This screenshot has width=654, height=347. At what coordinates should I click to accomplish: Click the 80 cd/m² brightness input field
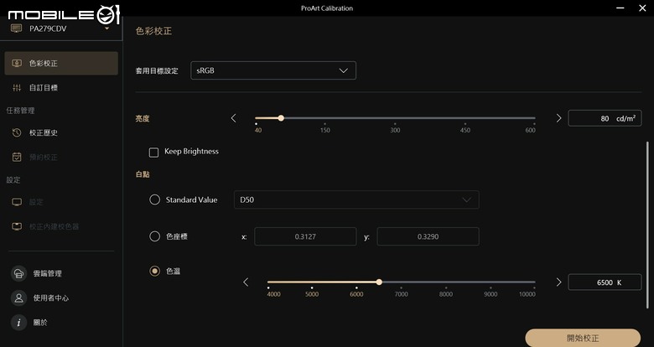pyautogui.click(x=605, y=118)
